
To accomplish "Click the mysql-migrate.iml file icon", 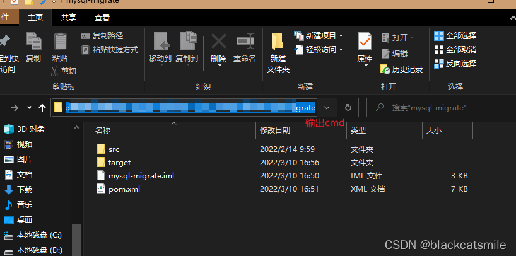I will [101, 175].
